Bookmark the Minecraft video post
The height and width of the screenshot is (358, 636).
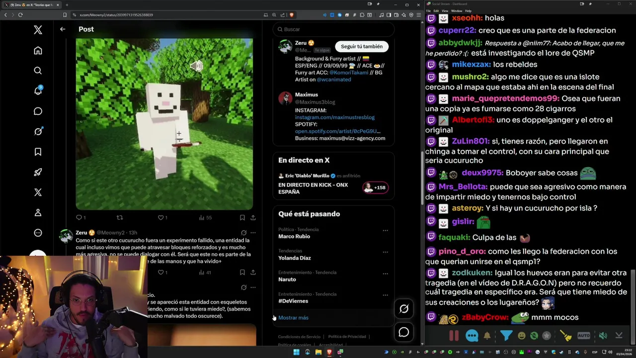click(242, 217)
